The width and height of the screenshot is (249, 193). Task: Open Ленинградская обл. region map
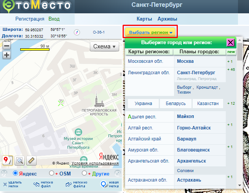click(149, 73)
